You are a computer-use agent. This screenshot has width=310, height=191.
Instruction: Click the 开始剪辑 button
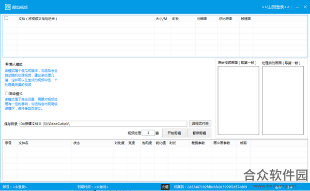174,133
